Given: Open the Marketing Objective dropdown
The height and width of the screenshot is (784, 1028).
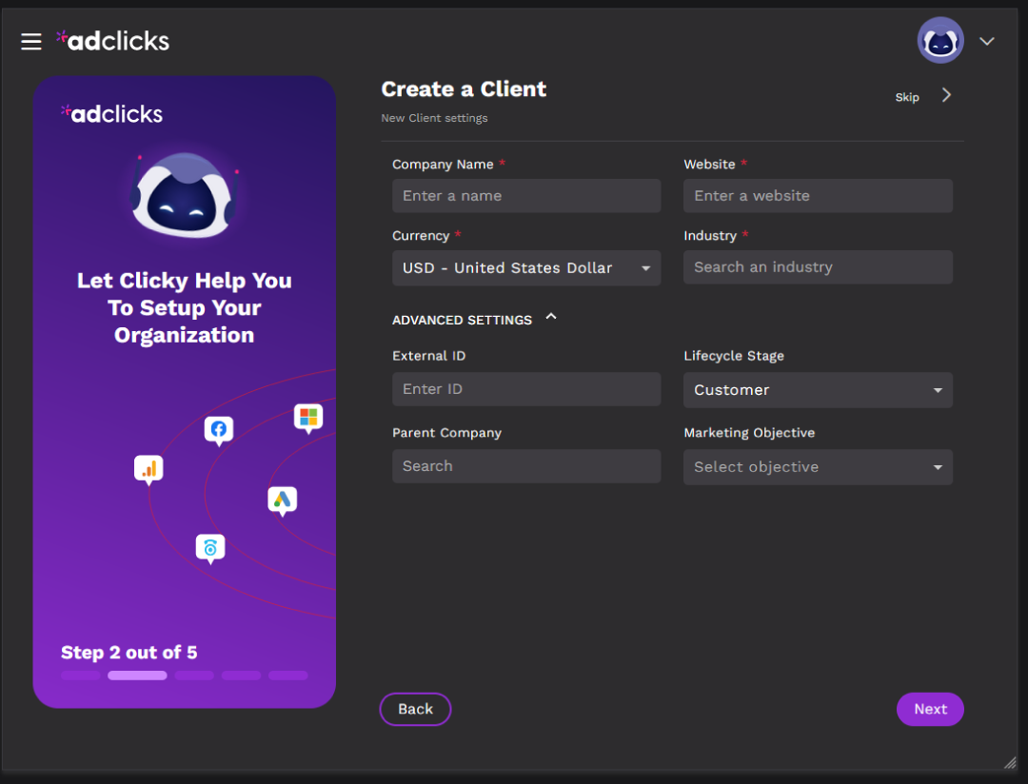Looking at the screenshot, I should [818, 467].
